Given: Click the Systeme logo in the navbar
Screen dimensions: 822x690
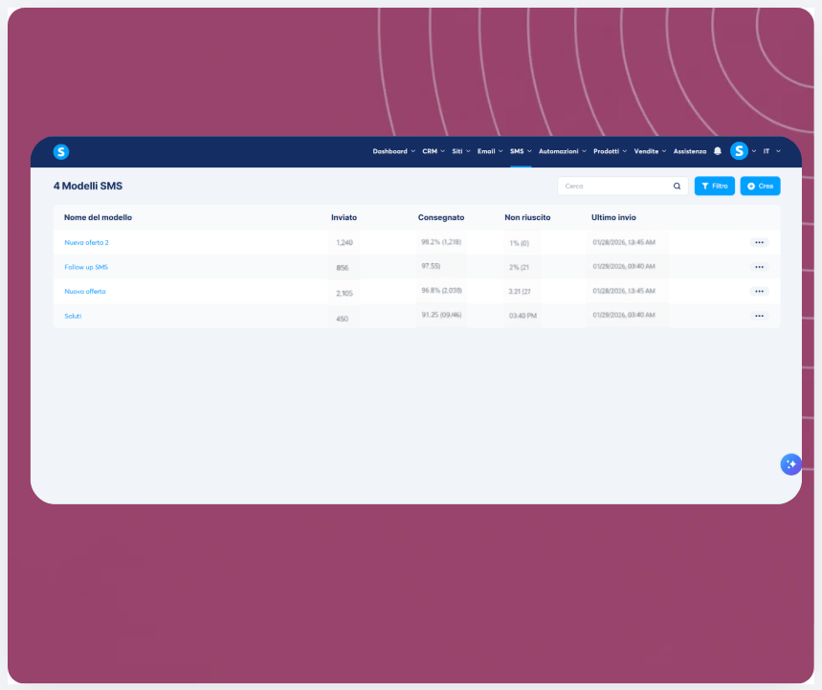Looking at the screenshot, I should point(61,151).
